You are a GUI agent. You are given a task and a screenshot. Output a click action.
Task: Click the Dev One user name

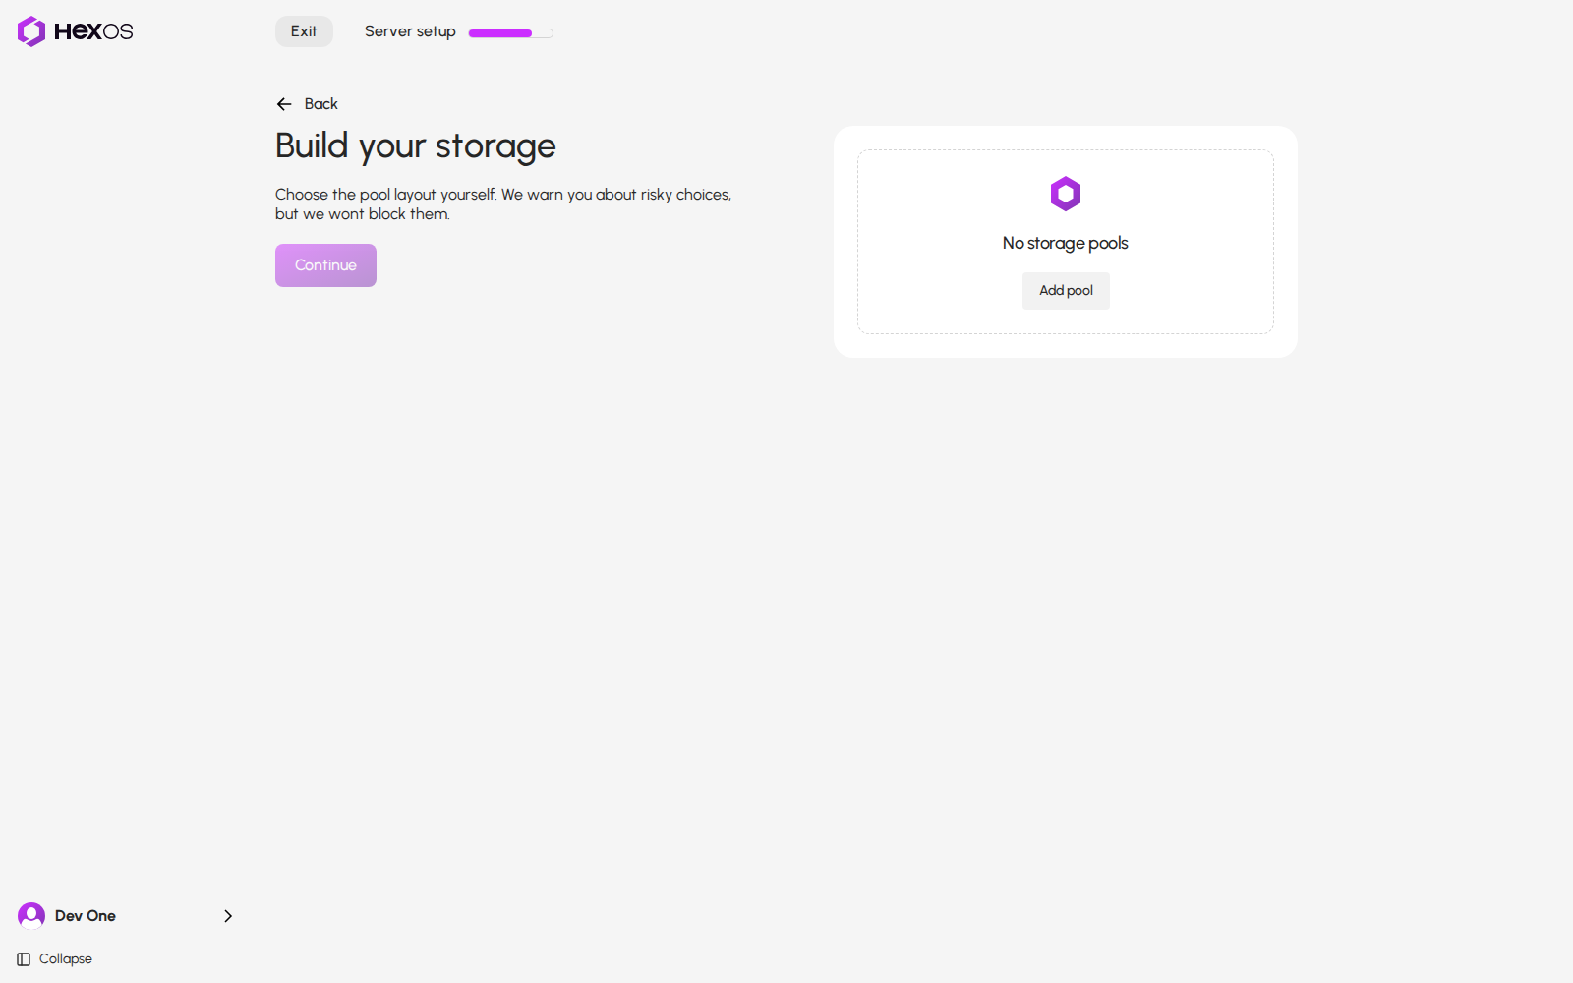point(86,916)
